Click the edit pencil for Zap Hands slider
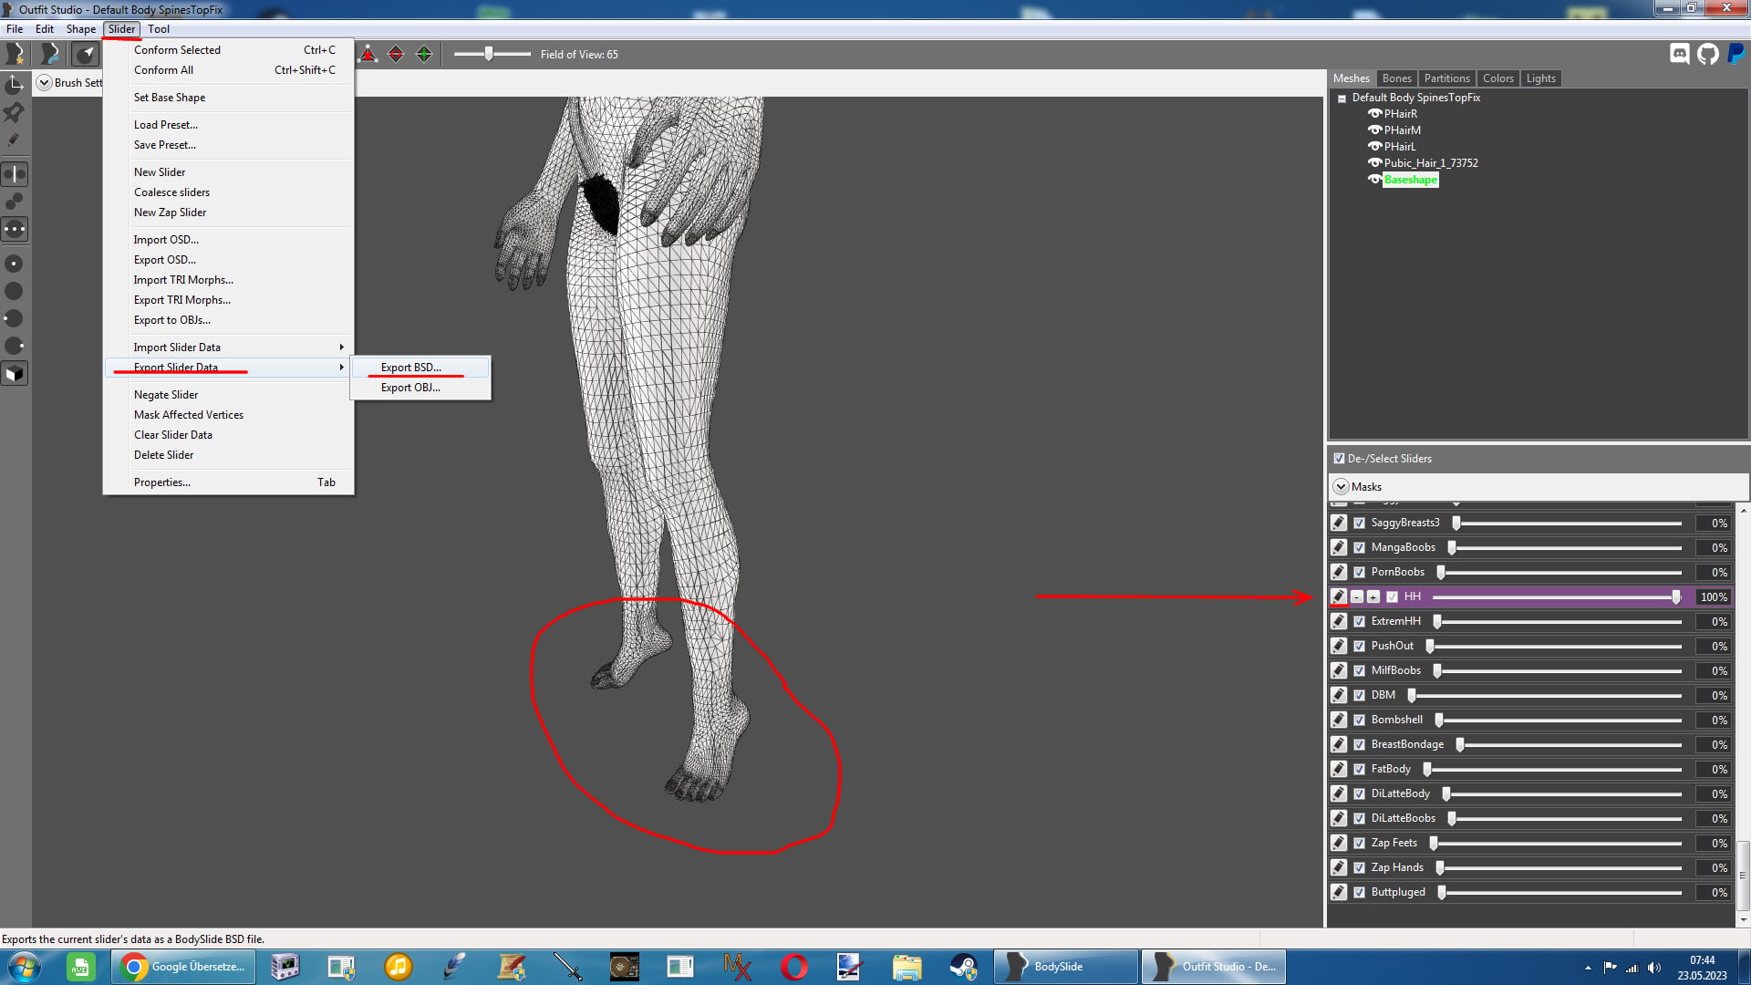1751x985 pixels. click(x=1338, y=867)
